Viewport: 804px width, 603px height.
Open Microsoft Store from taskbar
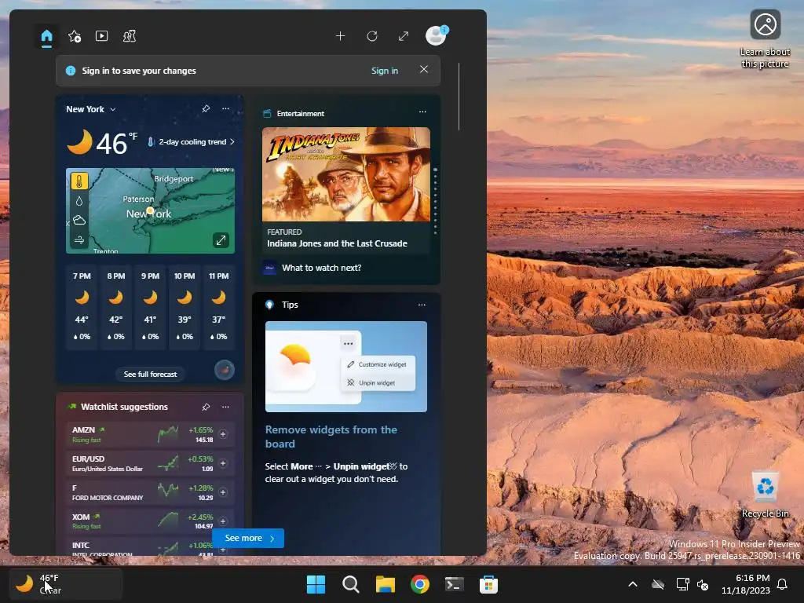pyautogui.click(x=488, y=584)
